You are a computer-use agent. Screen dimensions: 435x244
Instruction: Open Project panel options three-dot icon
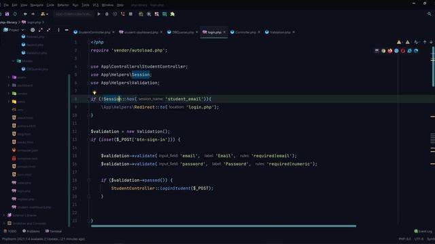58,30
